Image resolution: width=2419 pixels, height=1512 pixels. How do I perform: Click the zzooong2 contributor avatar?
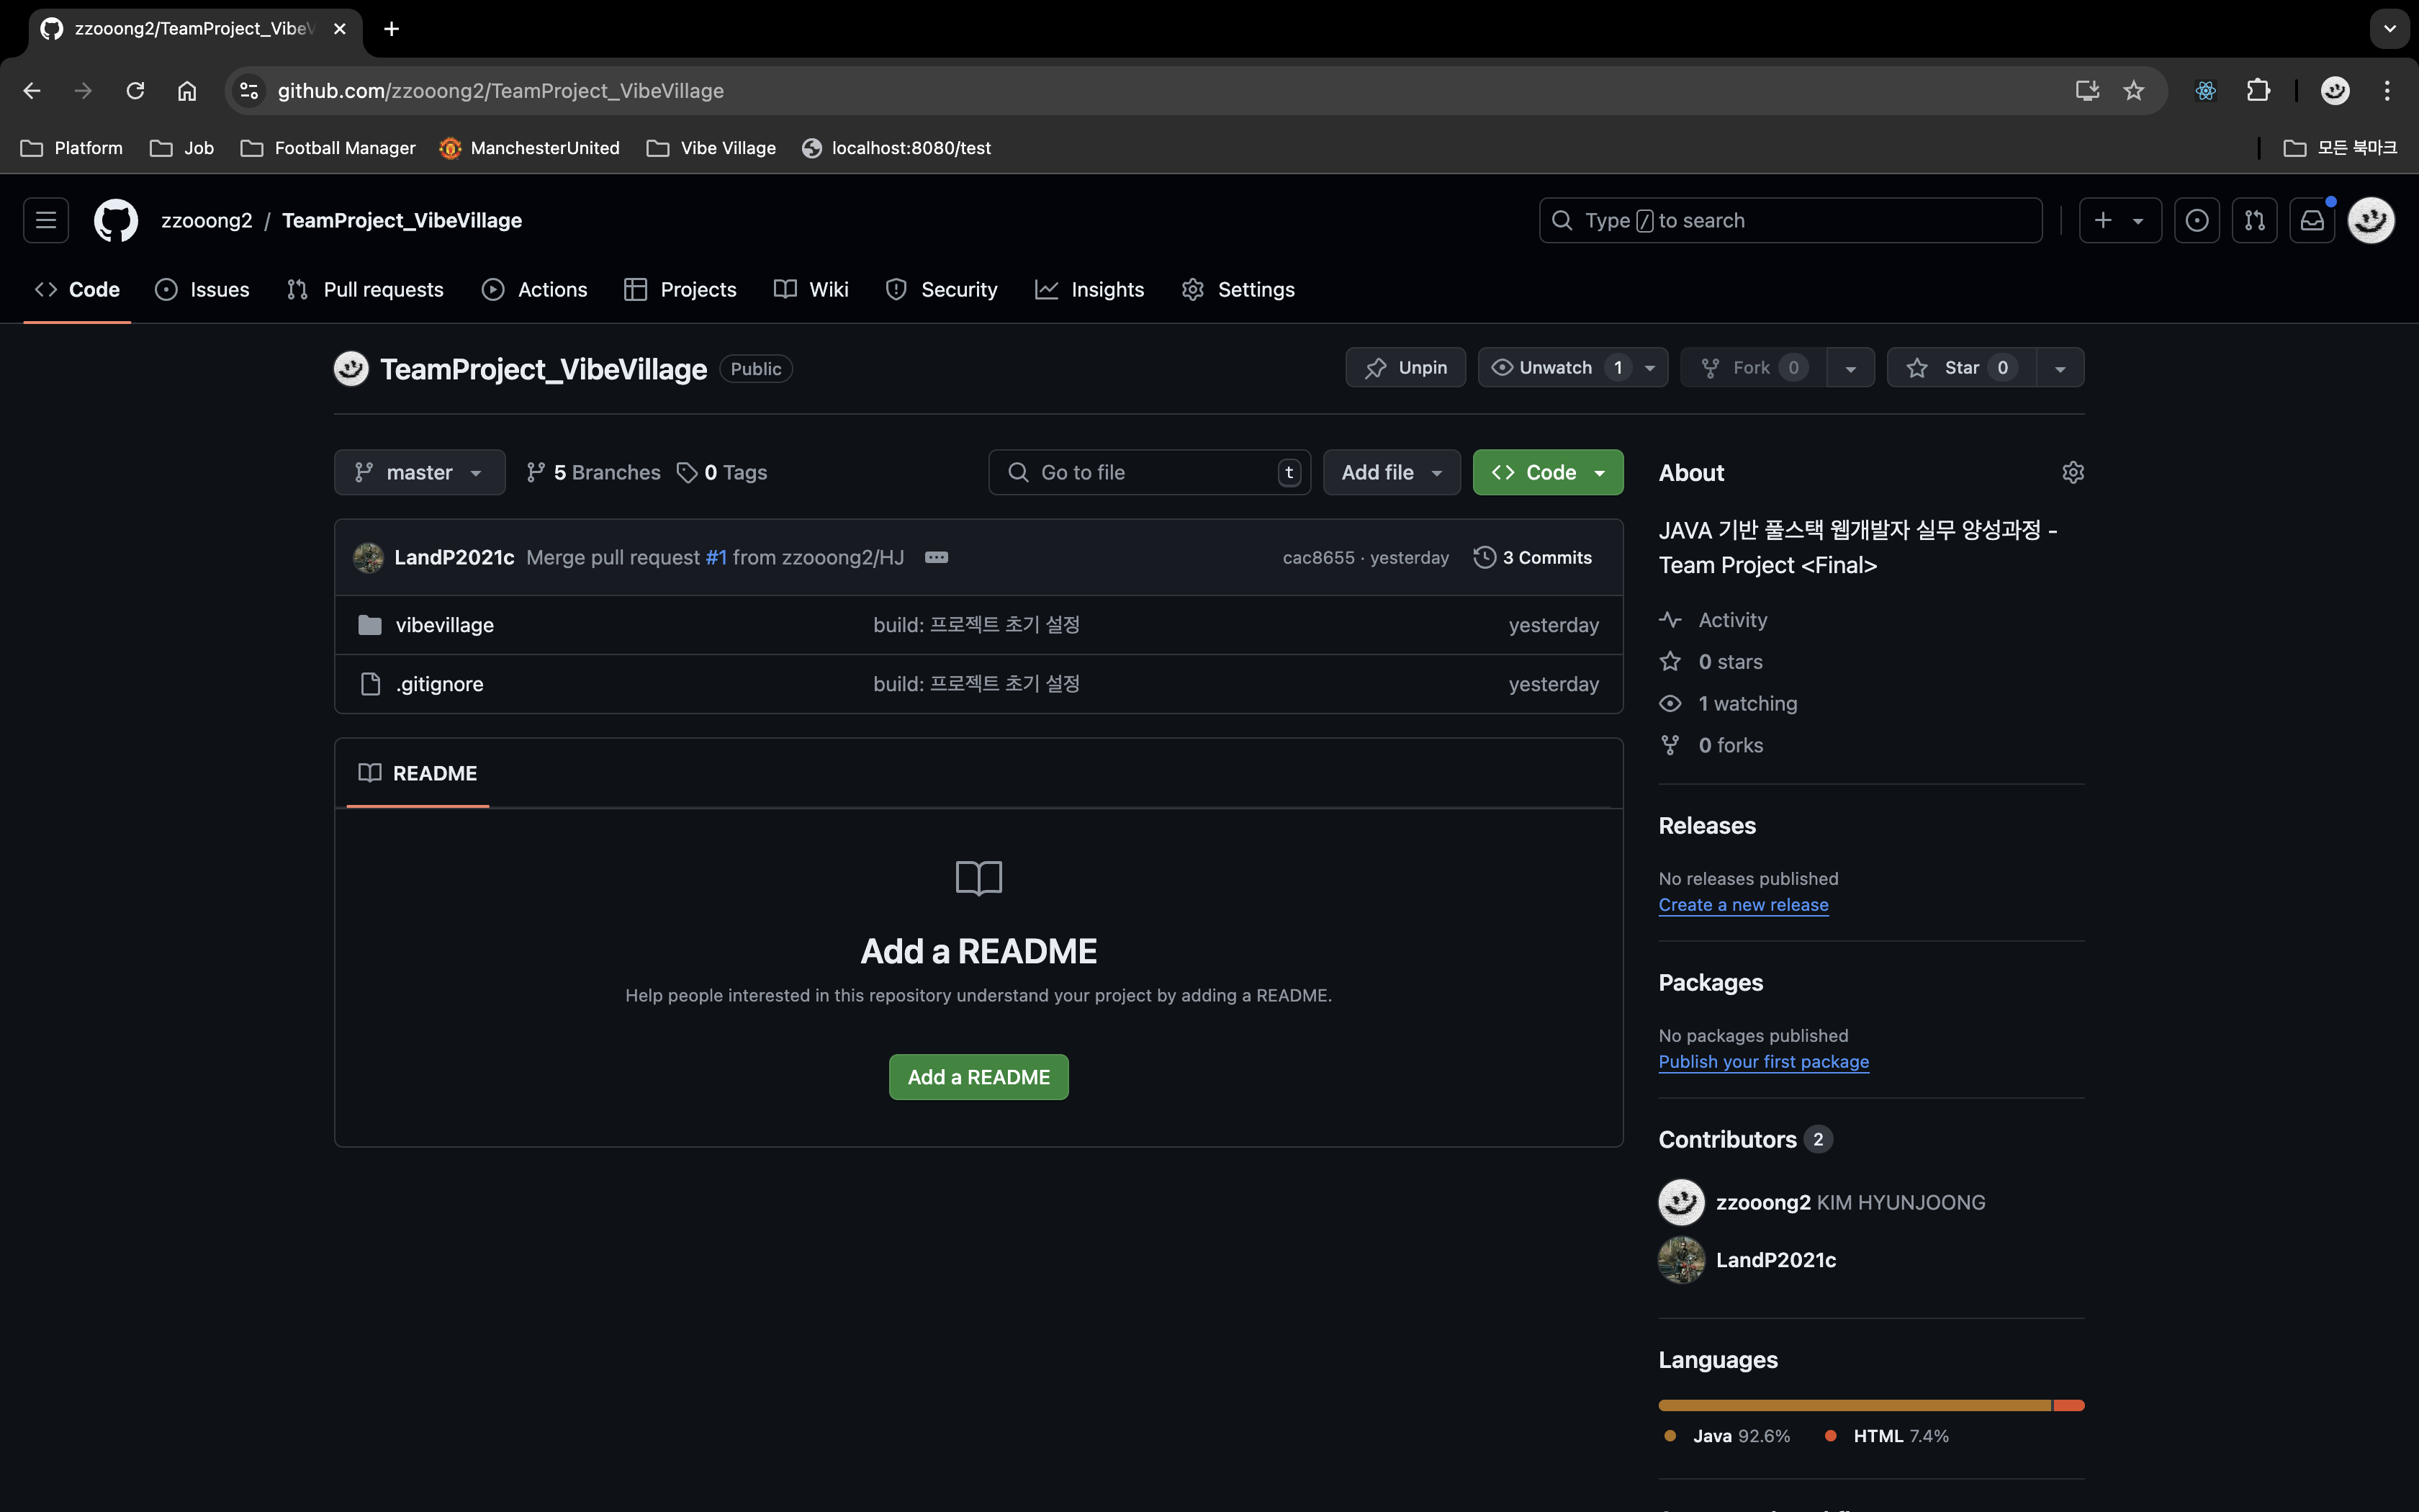pos(1681,1202)
